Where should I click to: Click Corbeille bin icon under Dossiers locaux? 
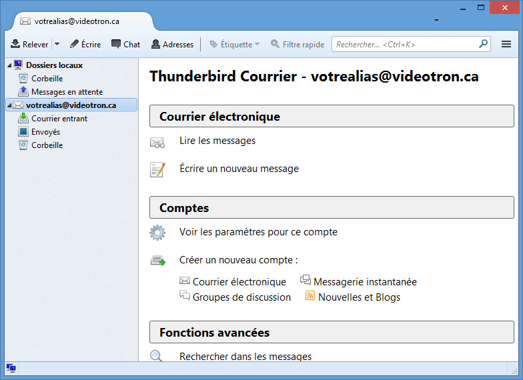coord(23,79)
